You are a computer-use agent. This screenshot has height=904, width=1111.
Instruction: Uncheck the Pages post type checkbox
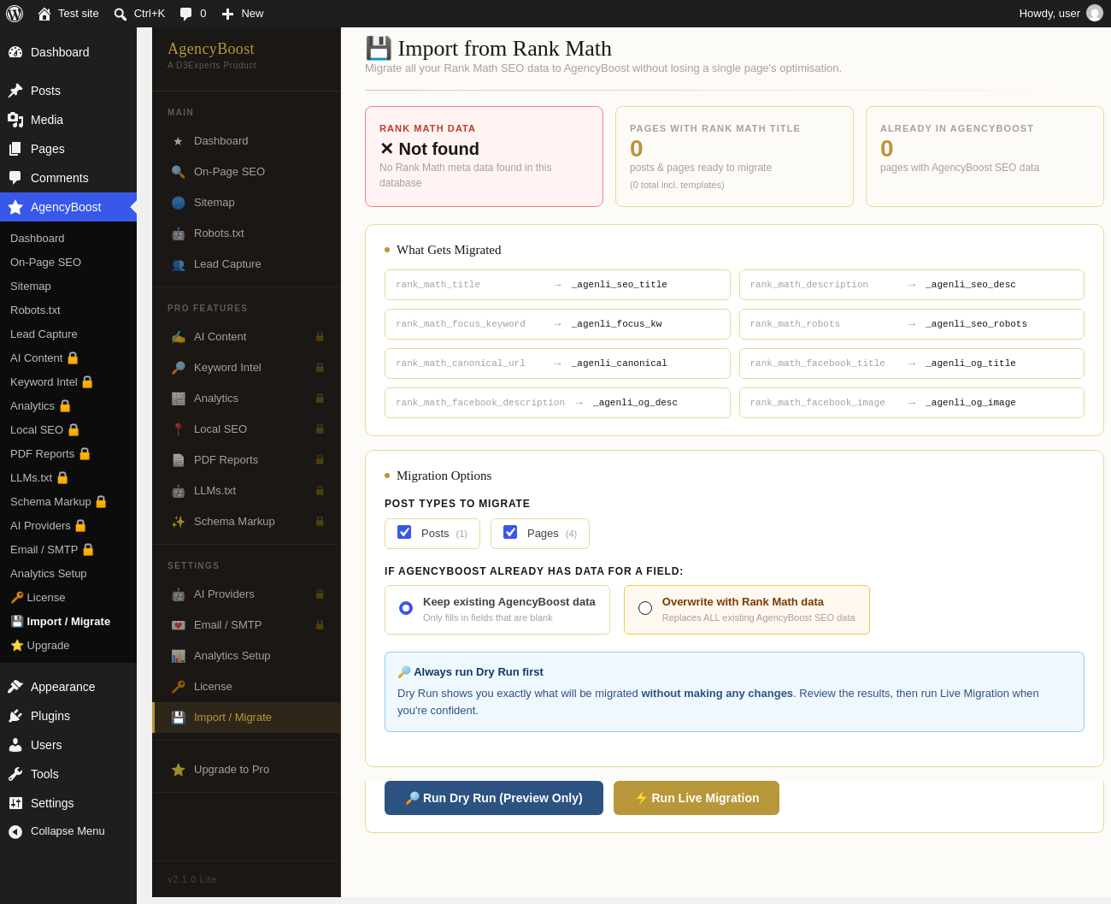coord(510,532)
